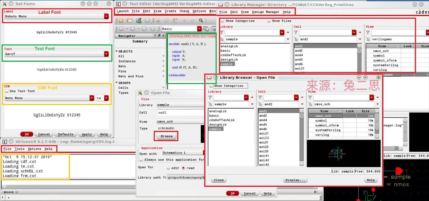Click Cell filter funnel icon in Library Manager
429x201 pixels.
[x=296, y=32]
